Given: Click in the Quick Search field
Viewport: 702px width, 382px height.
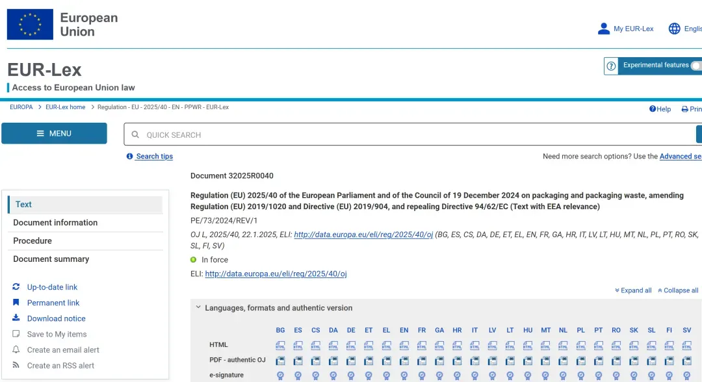Looking at the screenshot, I should point(409,134).
